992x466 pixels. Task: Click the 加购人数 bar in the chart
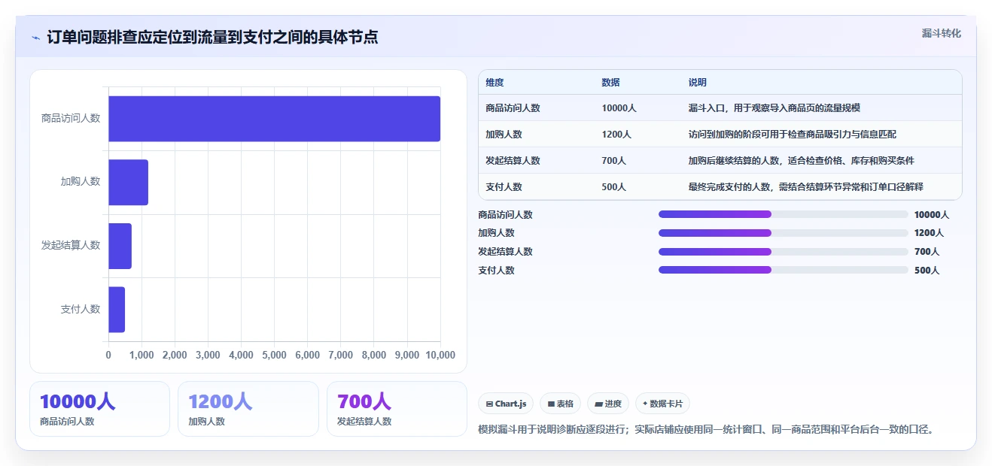(x=128, y=182)
